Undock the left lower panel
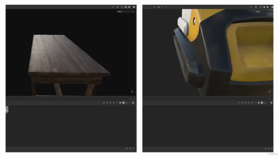The height and width of the screenshot is (157, 279). click(x=131, y=99)
